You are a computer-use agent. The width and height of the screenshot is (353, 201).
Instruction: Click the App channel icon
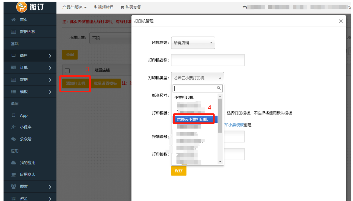click(14, 115)
